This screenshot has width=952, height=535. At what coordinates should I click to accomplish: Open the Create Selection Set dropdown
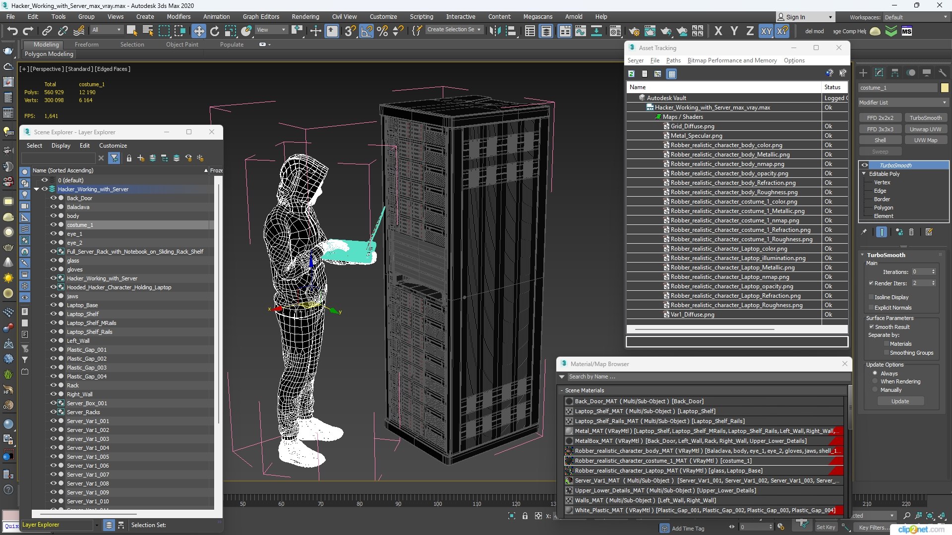coord(454,30)
